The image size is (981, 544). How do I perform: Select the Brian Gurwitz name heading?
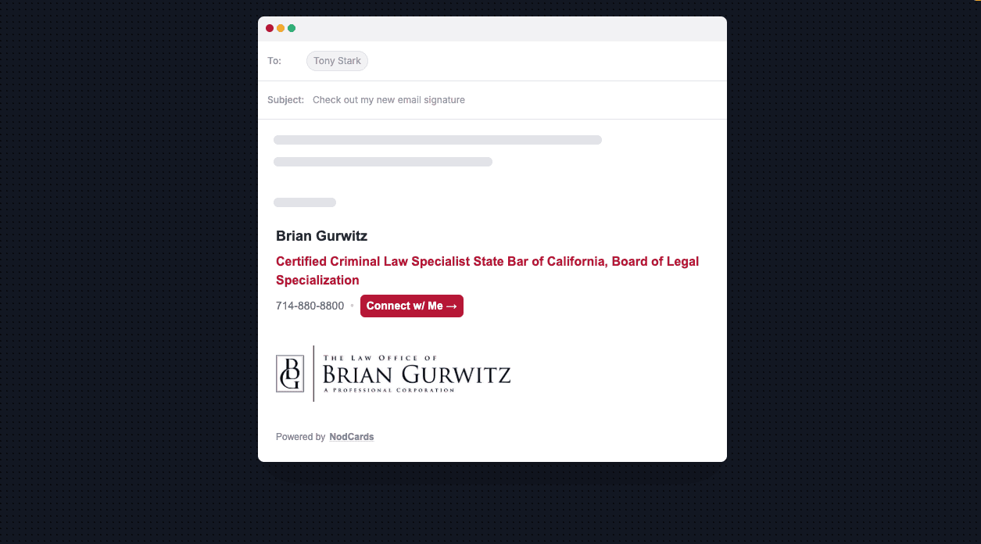pyautogui.click(x=321, y=236)
